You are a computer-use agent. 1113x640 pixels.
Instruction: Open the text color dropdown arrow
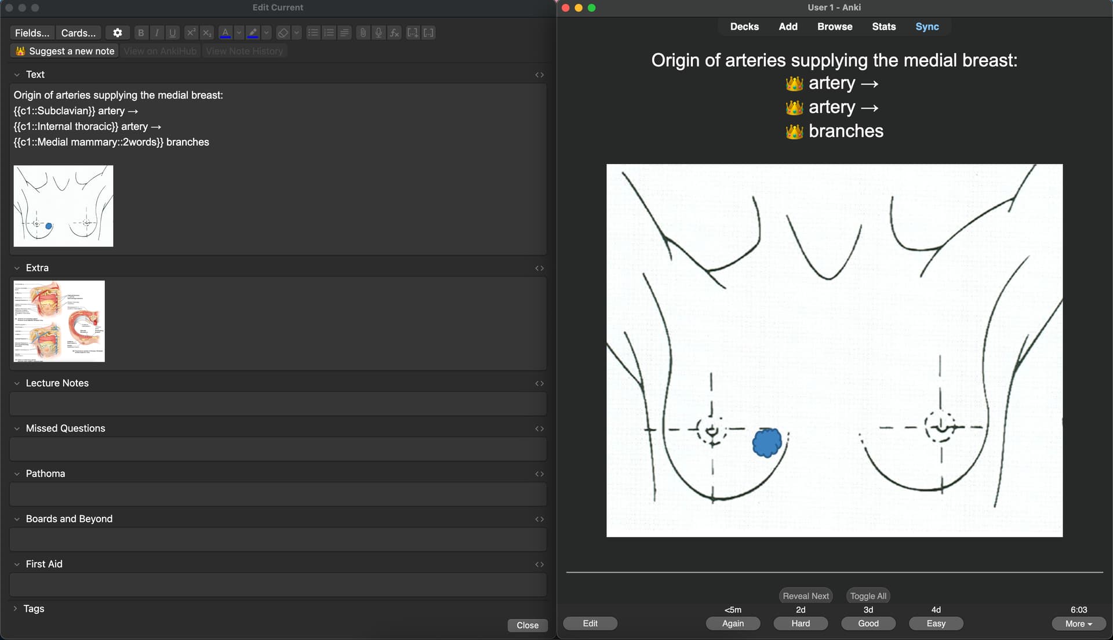tap(239, 33)
